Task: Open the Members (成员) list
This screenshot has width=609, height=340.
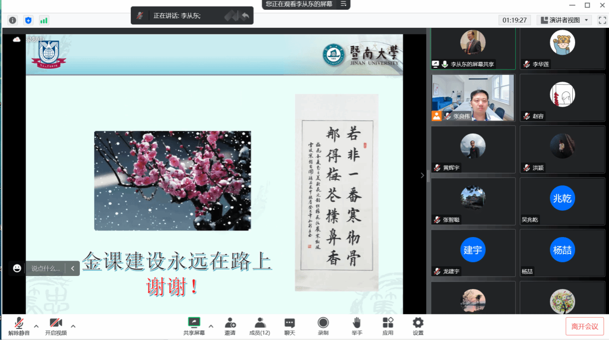Action: [x=259, y=326]
